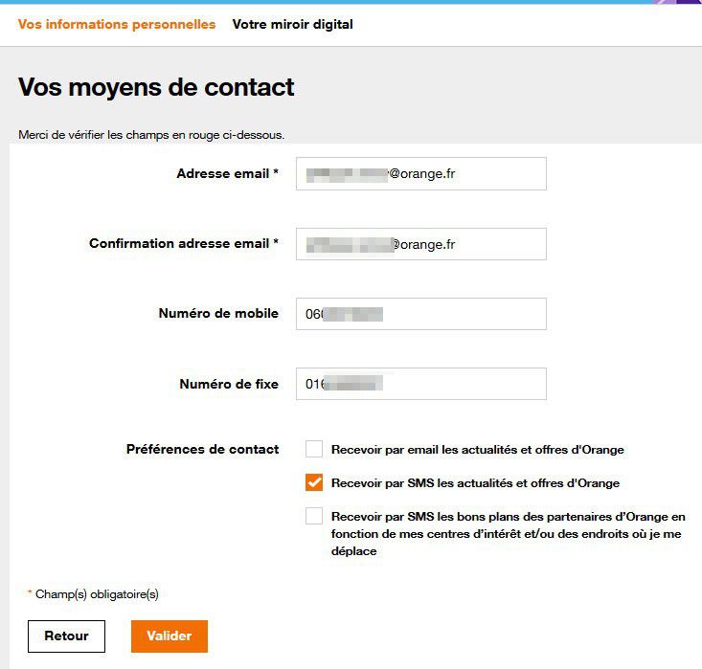The width and height of the screenshot is (702, 669).
Task: Select the Numéro de fixe input
Action: [420, 384]
